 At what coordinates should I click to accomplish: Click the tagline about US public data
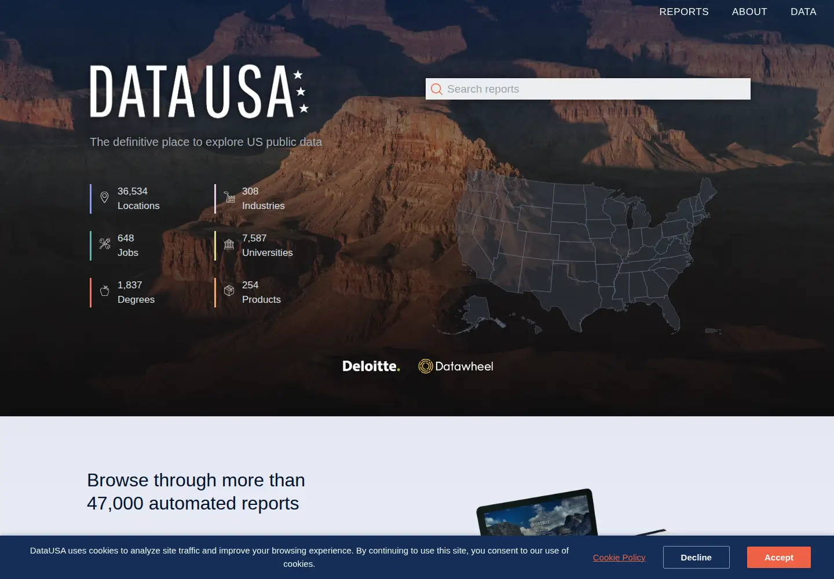(206, 142)
